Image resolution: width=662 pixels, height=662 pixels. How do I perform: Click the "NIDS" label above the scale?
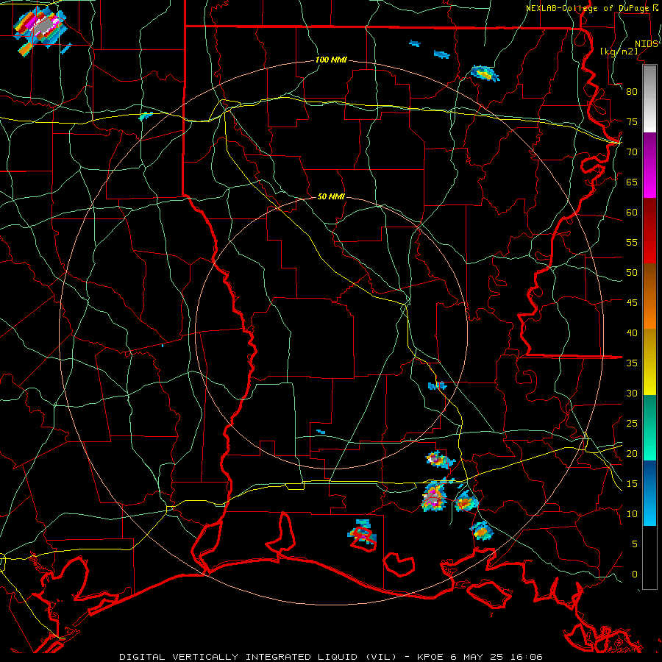pos(647,44)
